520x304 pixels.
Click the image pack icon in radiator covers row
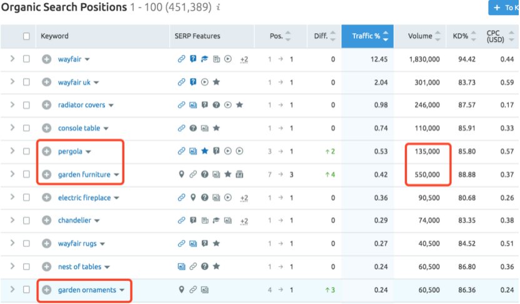[193, 105]
